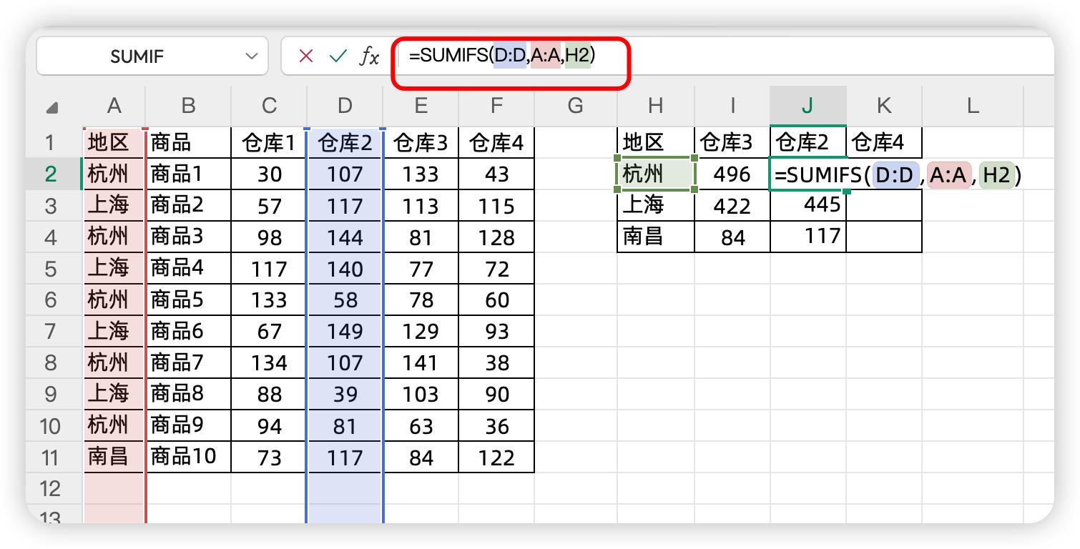Viewport: 1080px width, 549px height.
Task: Select the cell with value 144
Action: point(345,237)
